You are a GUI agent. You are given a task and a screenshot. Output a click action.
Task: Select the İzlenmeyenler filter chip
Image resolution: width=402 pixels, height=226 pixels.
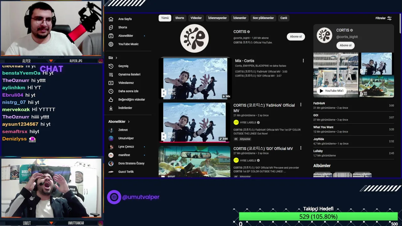(x=217, y=18)
